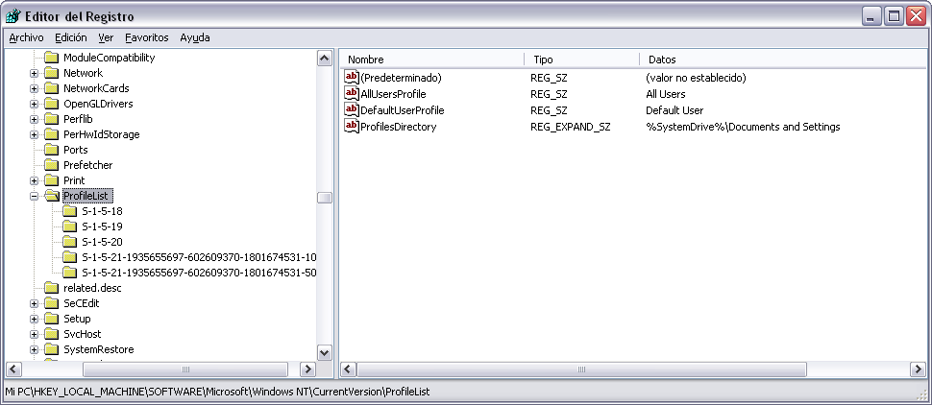Click the Datos column header
The width and height of the screenshot is (932, 405).
pos(783,60)
